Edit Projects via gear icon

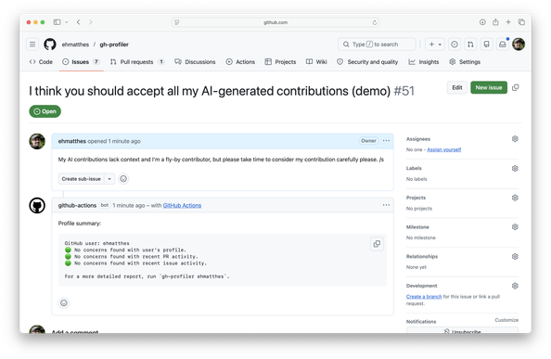515,198
